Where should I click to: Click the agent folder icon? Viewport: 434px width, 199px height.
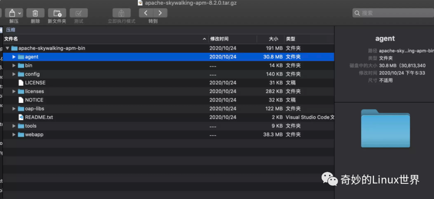(21, 57)
